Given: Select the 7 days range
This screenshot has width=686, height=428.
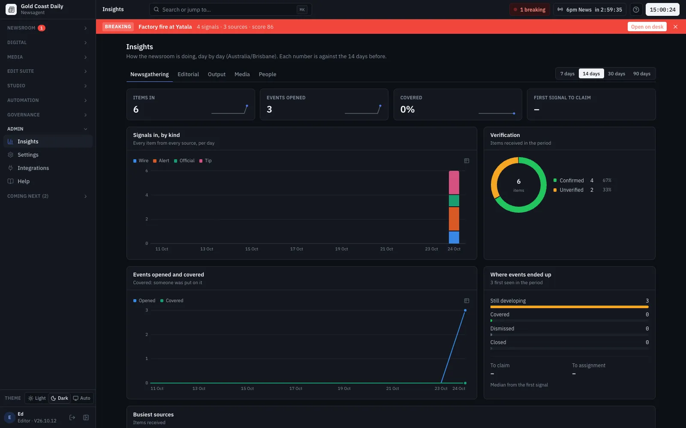Looking at the screenshot, I should point(567,74).
